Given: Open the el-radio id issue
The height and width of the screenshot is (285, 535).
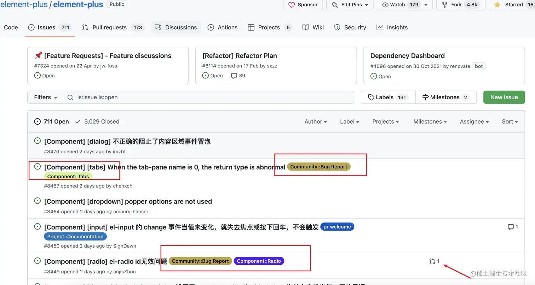Looking at the screenshot, I should 105,261.
